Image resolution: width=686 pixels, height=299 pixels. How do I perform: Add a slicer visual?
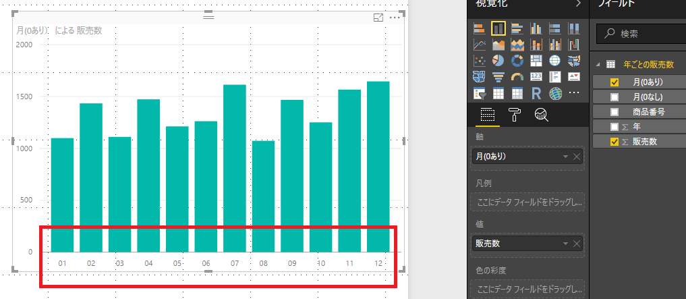tap(480, 93)
